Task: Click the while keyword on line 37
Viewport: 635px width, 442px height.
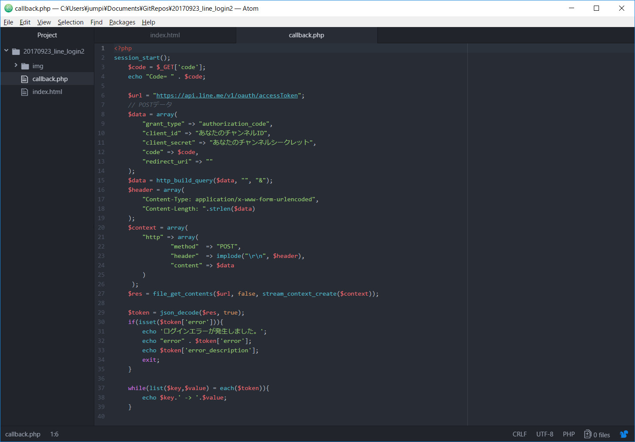Action: 137,388
